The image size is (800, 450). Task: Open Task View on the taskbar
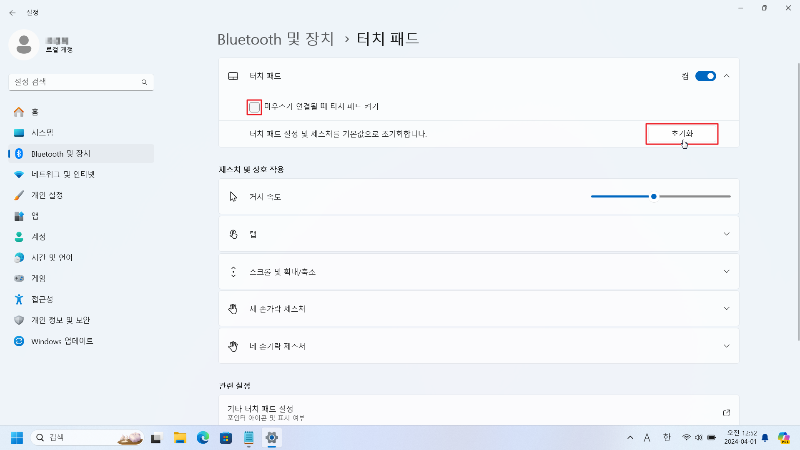[x=156, y=437]
